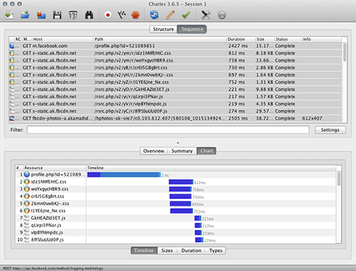356x271 pixels.
Task: Focus the Filter text field
Action: (x=168, y=130)
